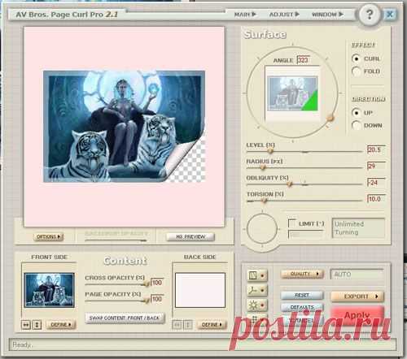Click the CROSS OPACITY slider handle

click(x=147, y=283)
